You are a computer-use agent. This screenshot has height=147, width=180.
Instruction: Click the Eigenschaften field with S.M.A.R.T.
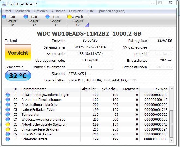click(x=120, y=80)
